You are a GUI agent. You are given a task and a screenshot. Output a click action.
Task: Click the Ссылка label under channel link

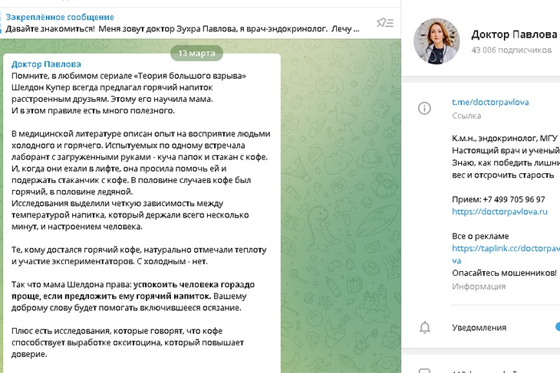(466, 116)
